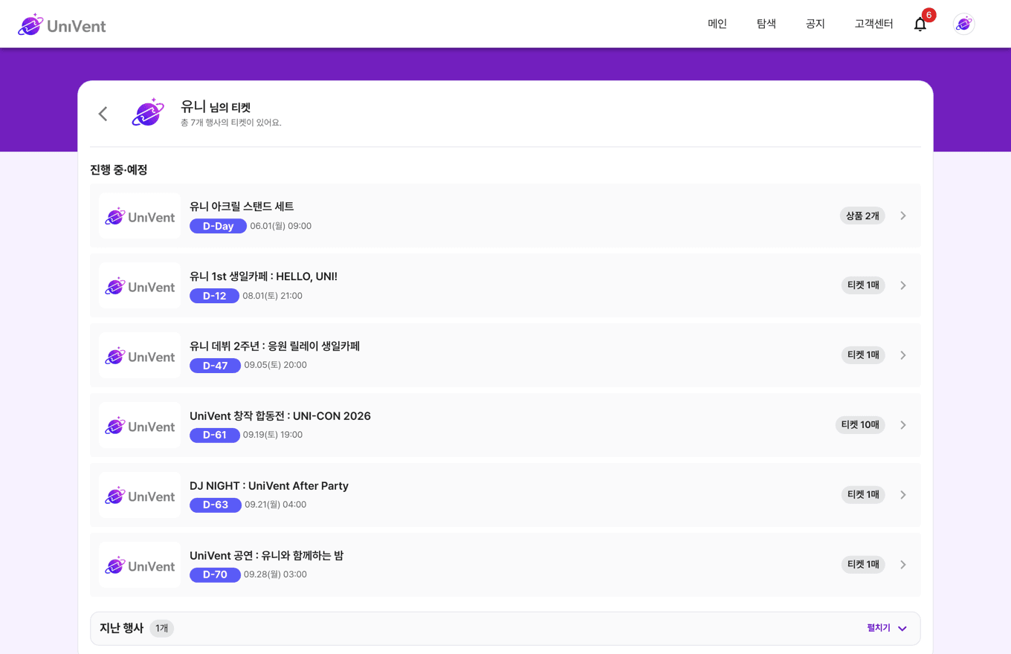This screenshot has width=1011, height=654.
Task: Open the profile avatar menu
Action: 964,24
